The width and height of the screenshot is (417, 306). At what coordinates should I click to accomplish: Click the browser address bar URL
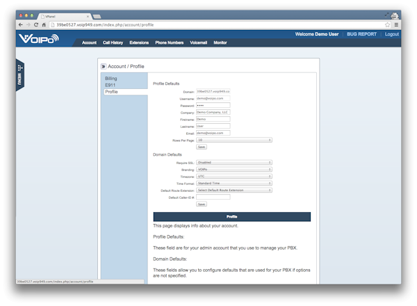105,25
